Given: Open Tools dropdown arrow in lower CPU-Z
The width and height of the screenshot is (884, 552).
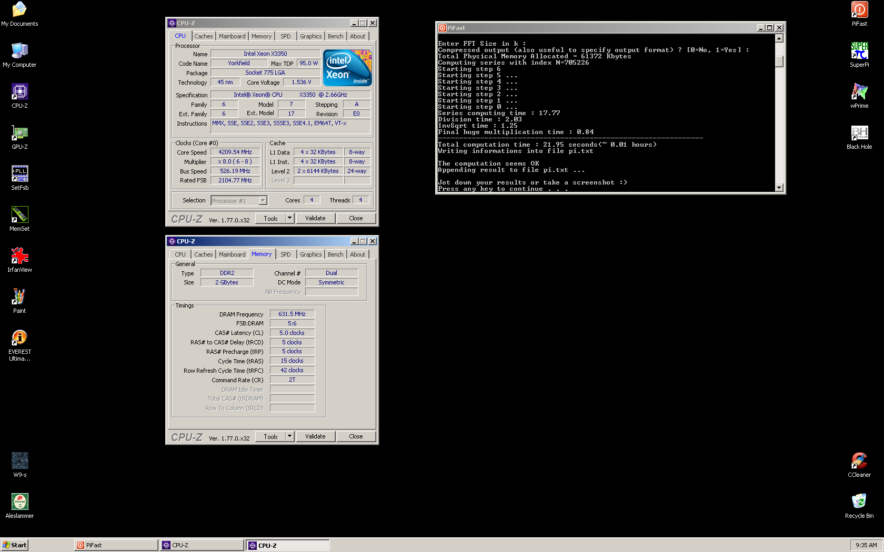Looking at the screenshot, I should tap(289, 436).
